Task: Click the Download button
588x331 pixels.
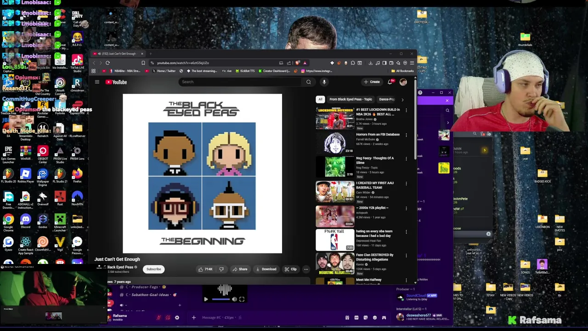Action: (x=266, y=269)
